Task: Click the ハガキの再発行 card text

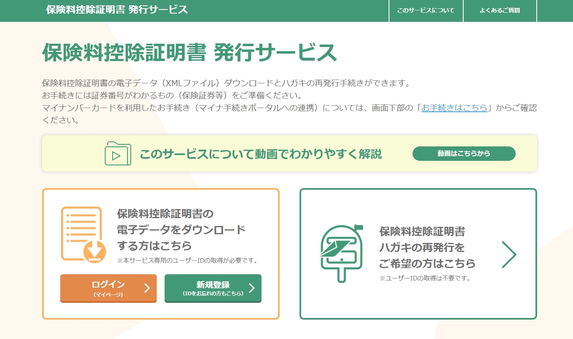Action: click(x=427, y=247)
